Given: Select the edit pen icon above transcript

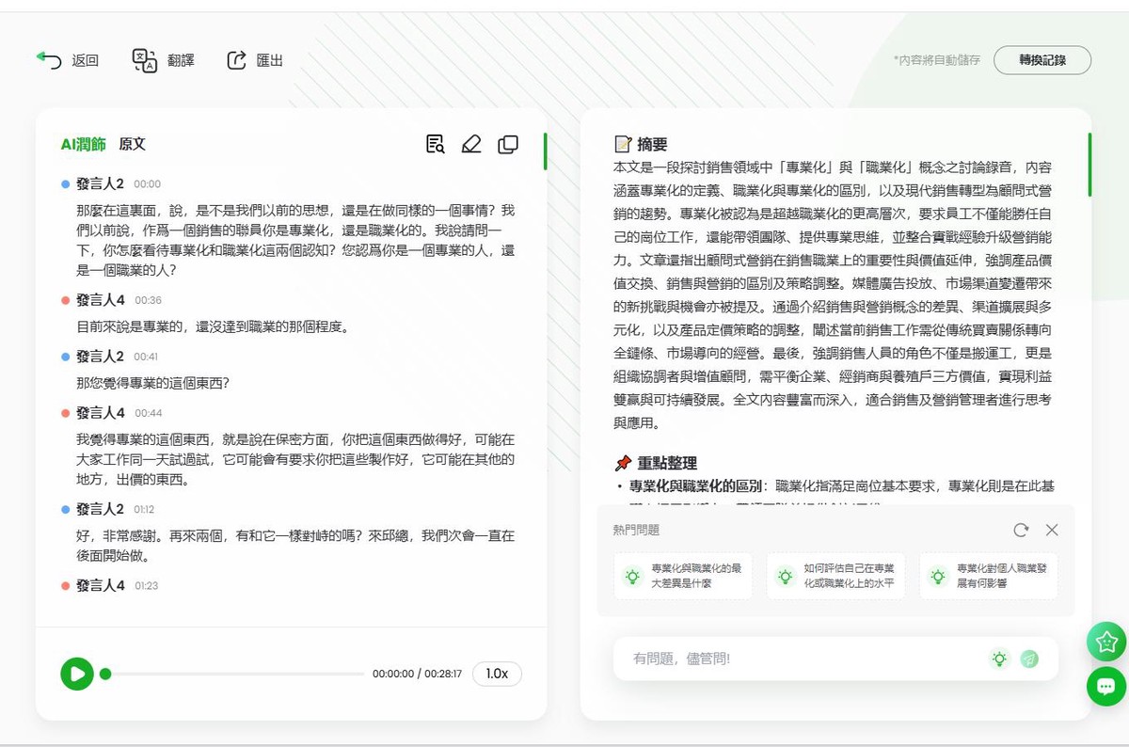Looking at the screenshot, I should [471, 144].
